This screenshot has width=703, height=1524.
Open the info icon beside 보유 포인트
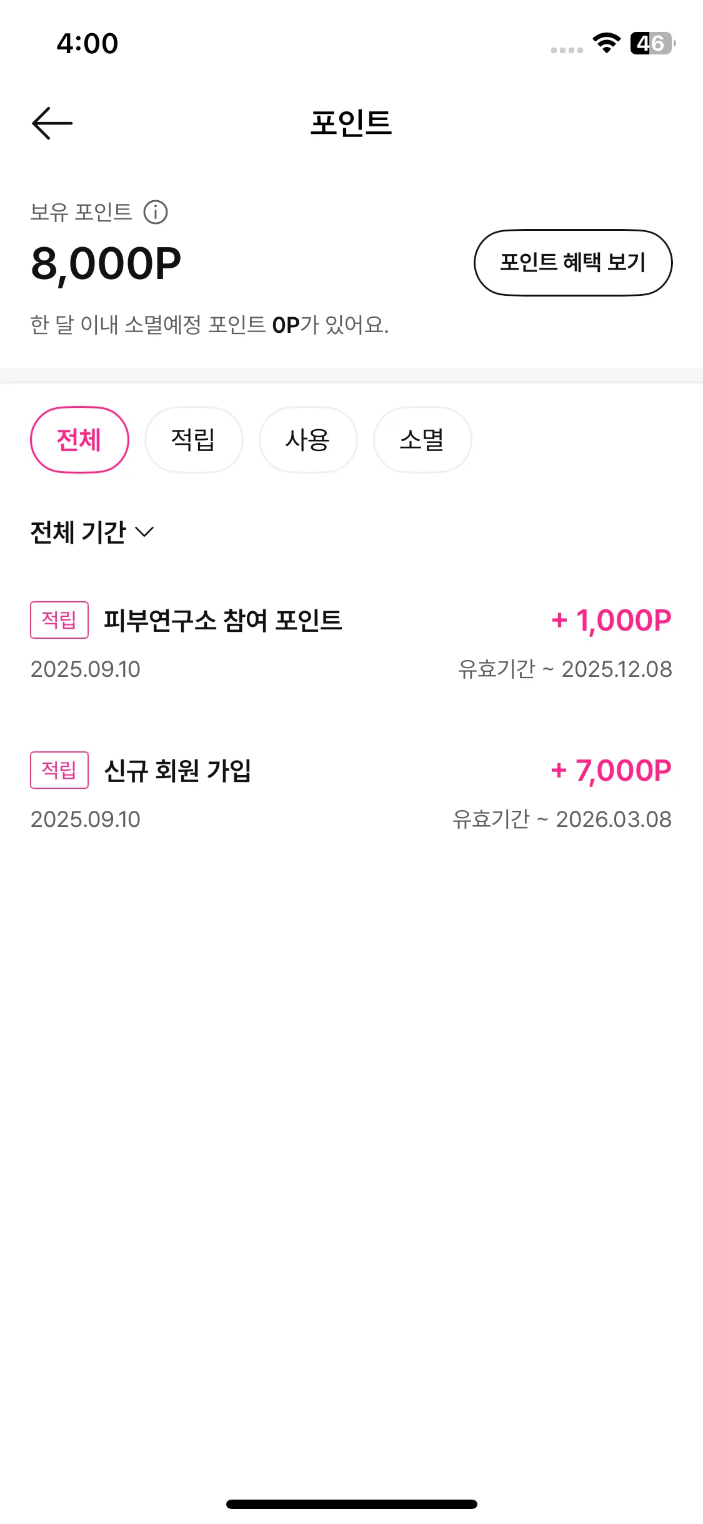click(x=156, y=212)
